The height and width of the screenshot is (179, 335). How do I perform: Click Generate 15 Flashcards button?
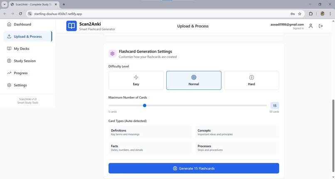194,168
